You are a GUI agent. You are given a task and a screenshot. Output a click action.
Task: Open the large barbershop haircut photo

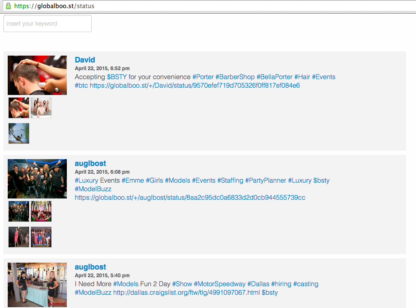[37, 75]
